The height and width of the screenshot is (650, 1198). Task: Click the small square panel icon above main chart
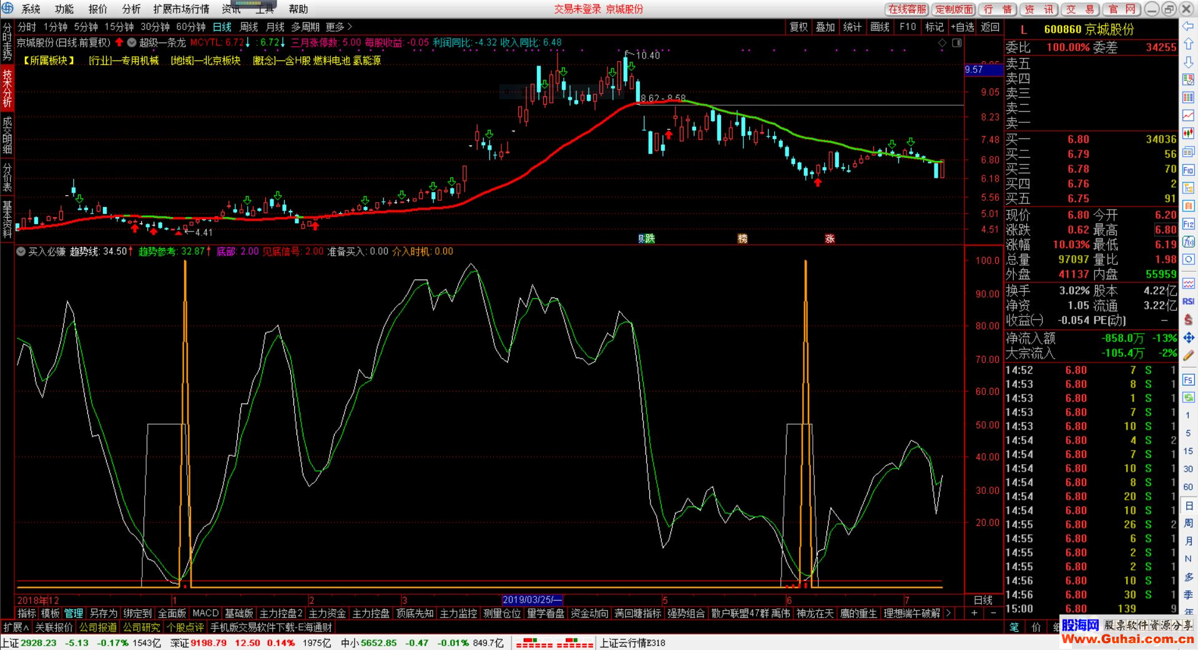(x=956, y=43)
